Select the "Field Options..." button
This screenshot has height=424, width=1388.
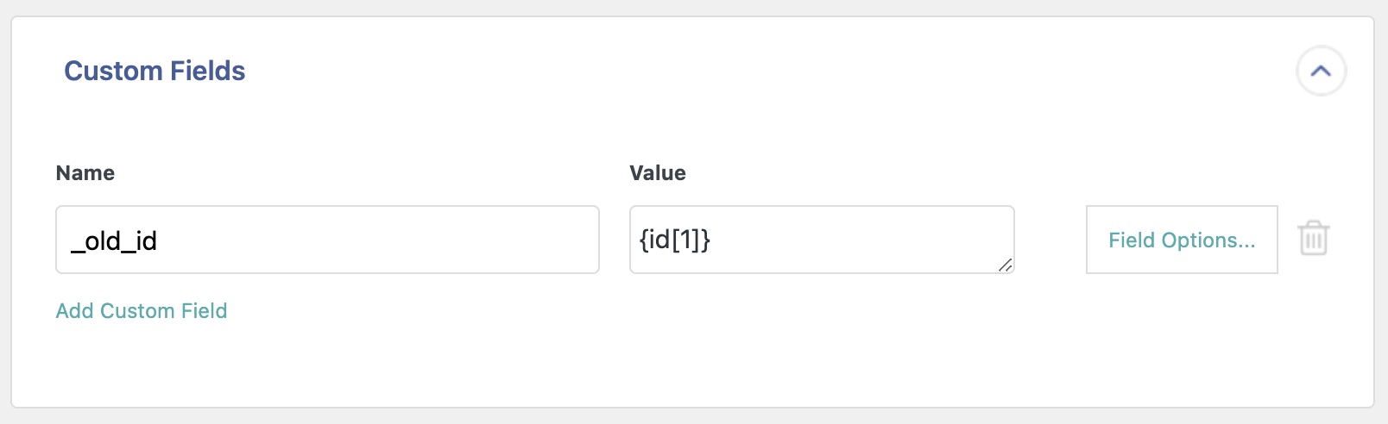click(1181, 240)
